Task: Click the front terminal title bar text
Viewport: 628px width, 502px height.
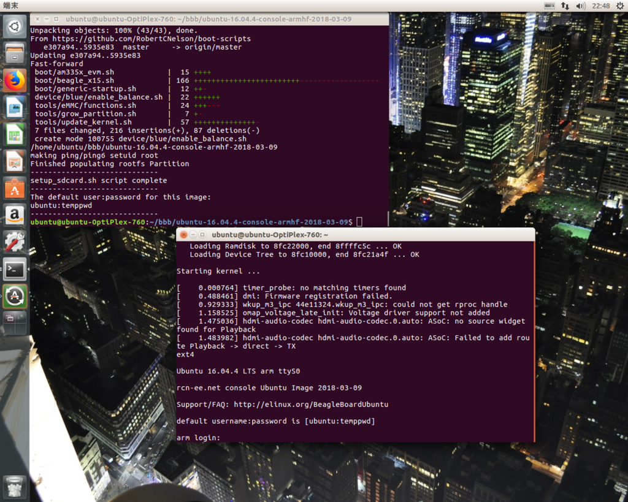Action: pos(270,235)
